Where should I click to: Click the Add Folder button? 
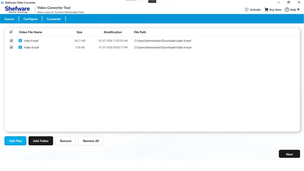(41, 141)
